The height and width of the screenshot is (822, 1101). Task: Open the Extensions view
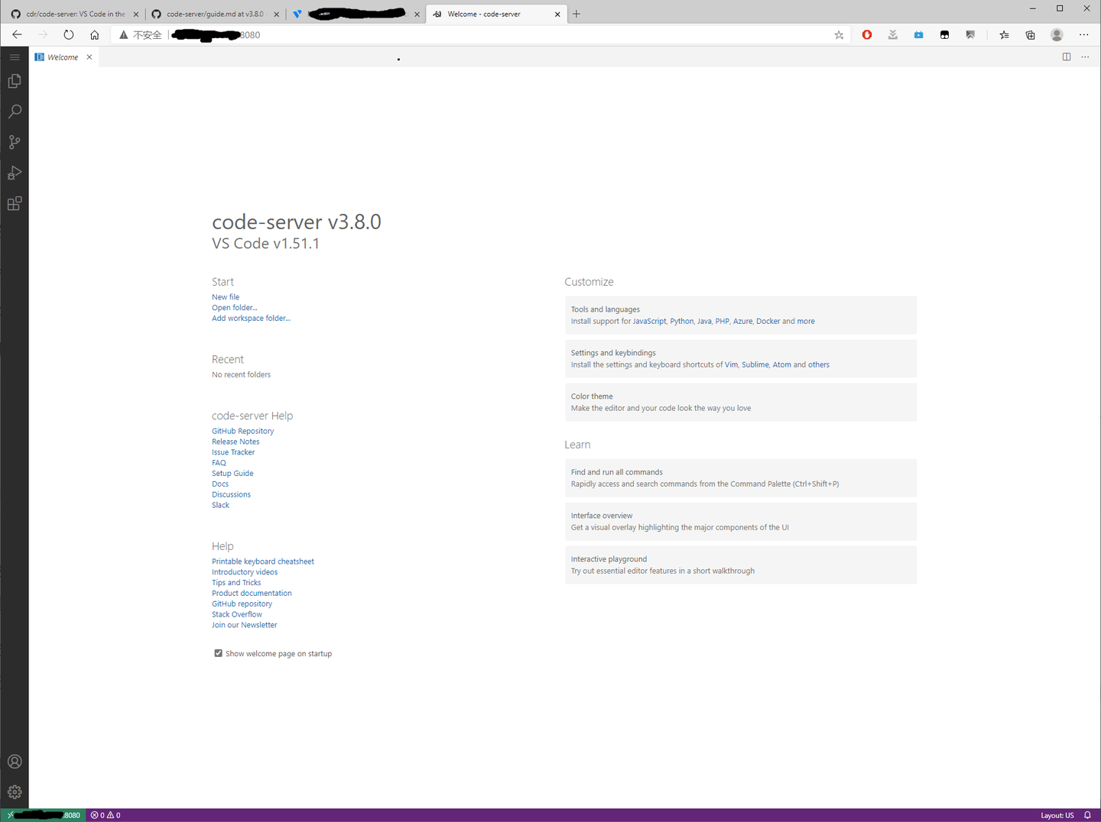15,203
